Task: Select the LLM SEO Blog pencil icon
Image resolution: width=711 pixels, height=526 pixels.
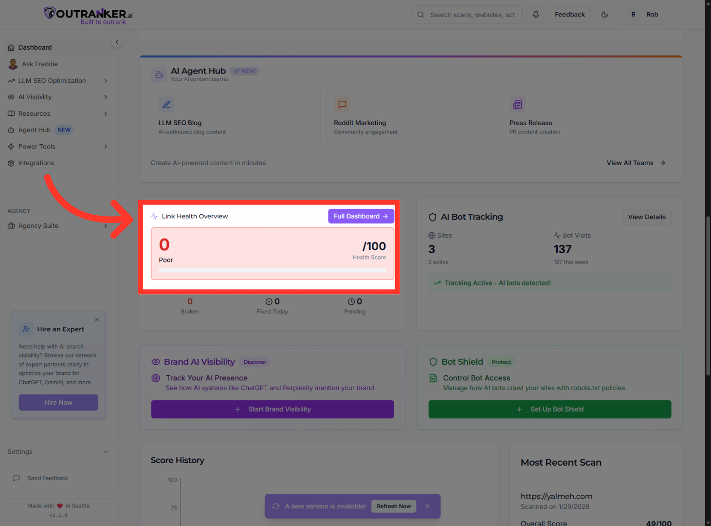Action: coord(166,104)
